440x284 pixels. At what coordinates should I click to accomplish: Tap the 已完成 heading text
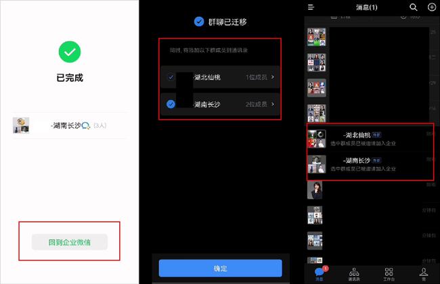(70, 78)
